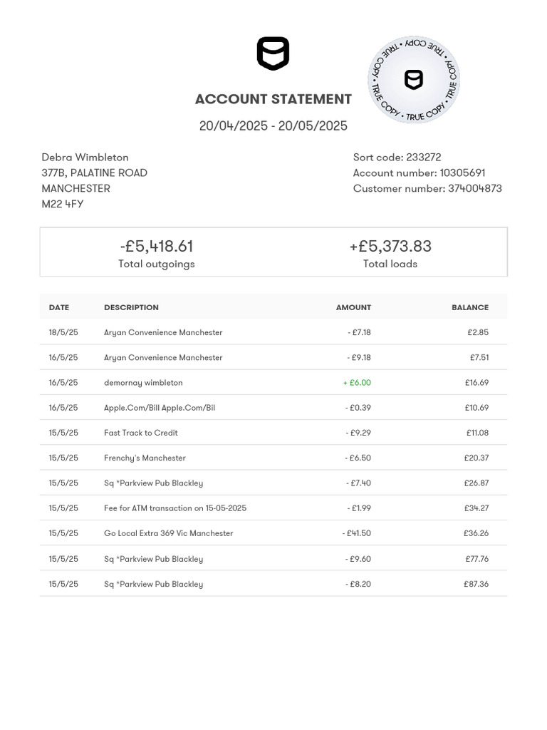
Task: Select the amount - £0.39
Action: [358, 408]
